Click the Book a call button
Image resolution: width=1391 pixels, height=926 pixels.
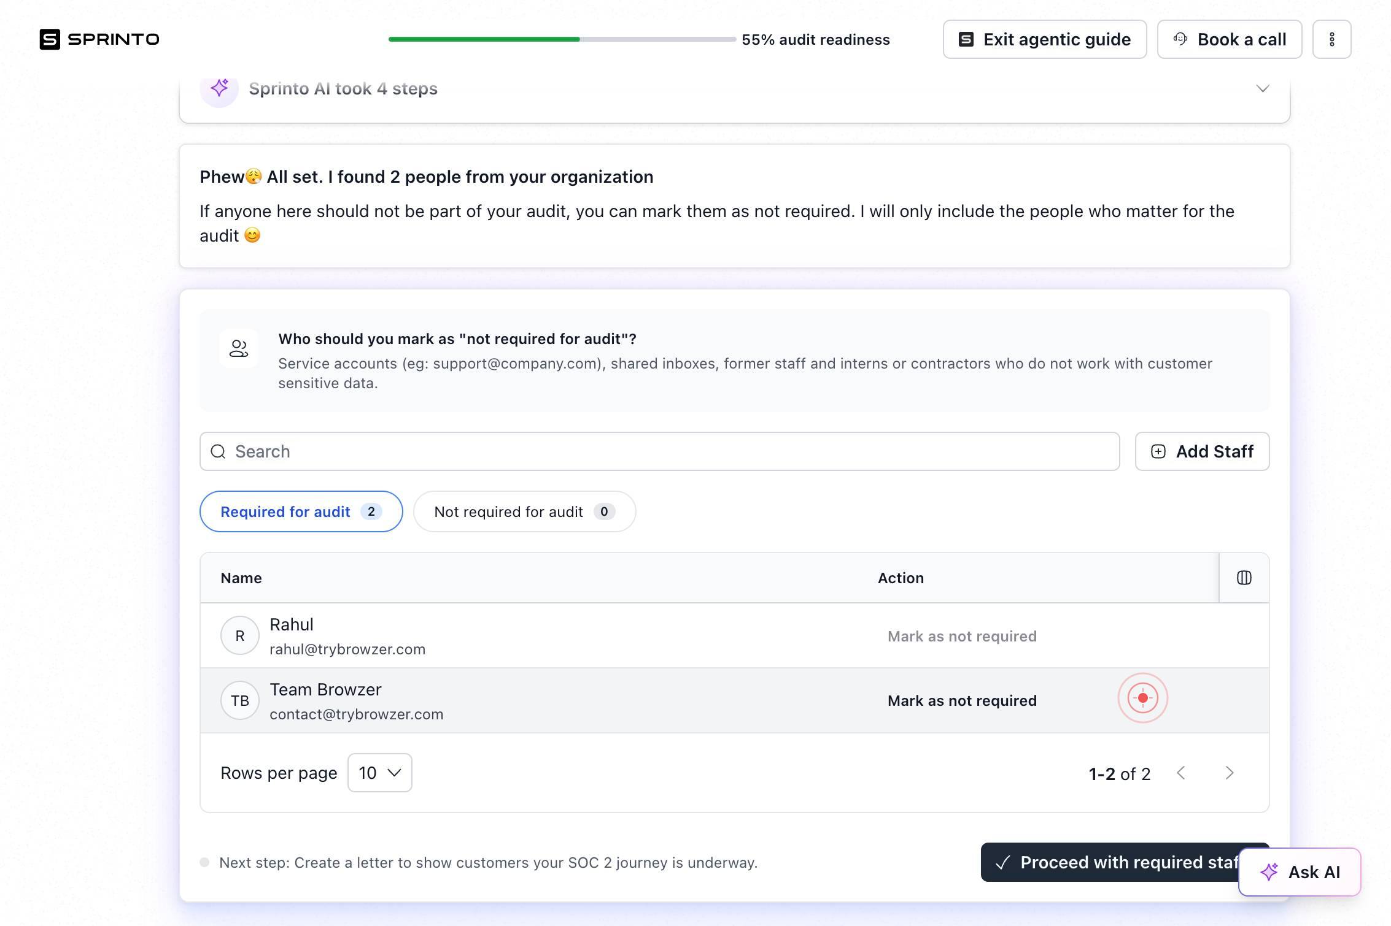[1229, 39]
